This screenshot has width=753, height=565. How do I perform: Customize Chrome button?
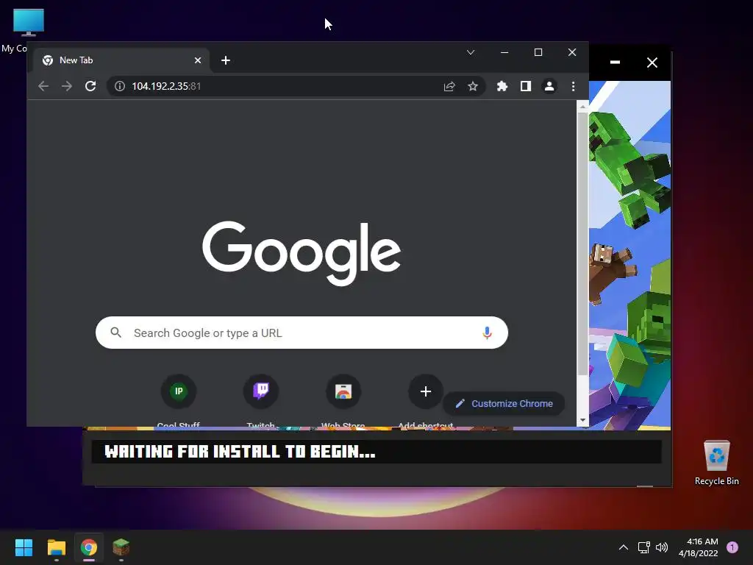click(x=504, y=404)
